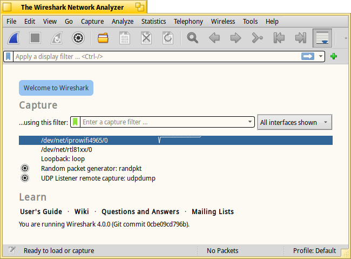Open the File menu
The height and width of the screenshot is (259, 351).
[x=11, y=21]
